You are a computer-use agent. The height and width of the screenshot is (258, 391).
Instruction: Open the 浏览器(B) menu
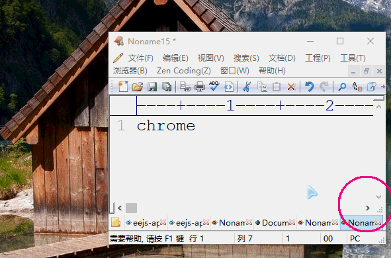pos(130,71)
